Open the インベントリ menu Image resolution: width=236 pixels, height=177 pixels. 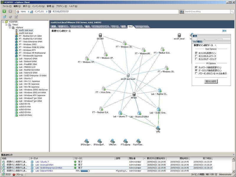(x=38, y=6)
